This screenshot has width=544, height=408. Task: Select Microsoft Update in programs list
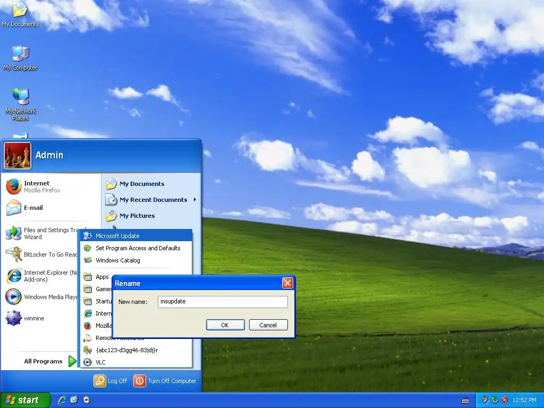point(136,235)
